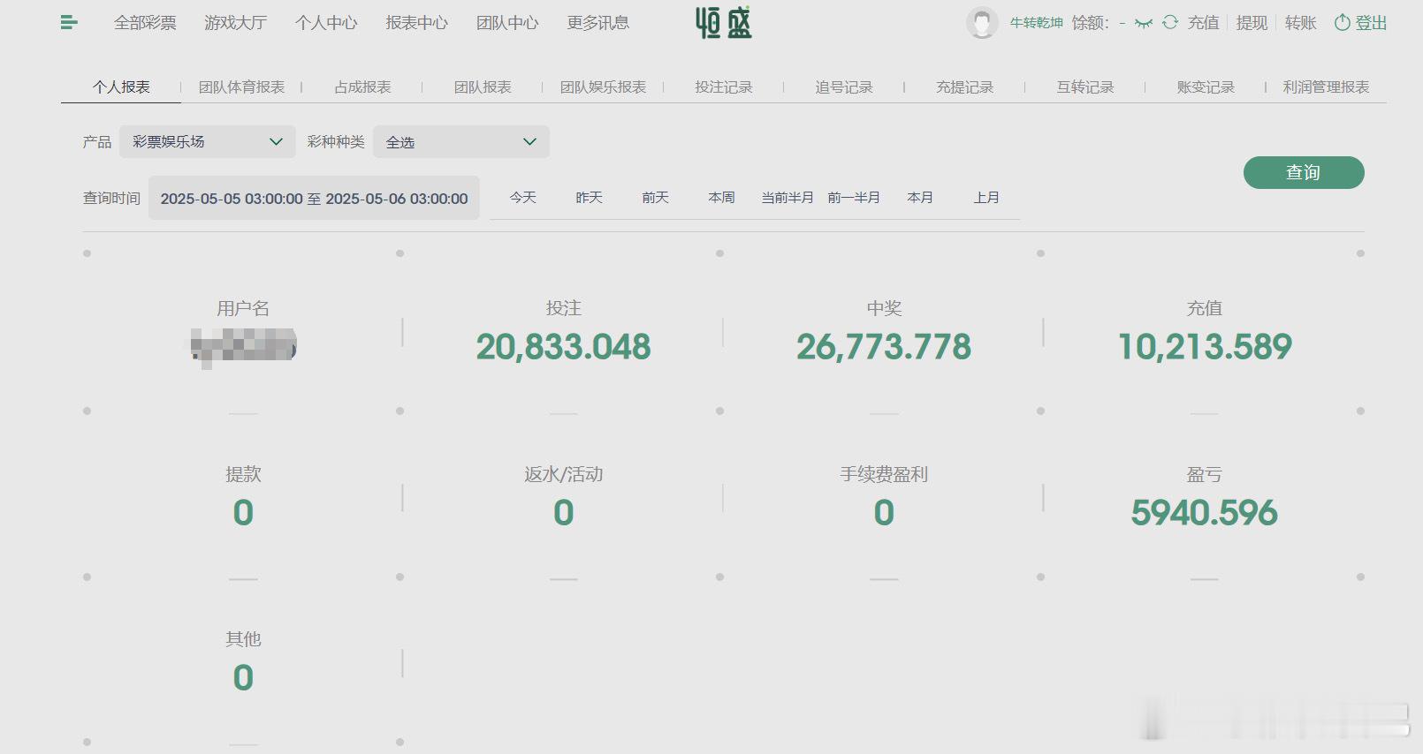Switch to 账变记录 tab
Screen dimensions: 1423x754
click(1206, 87)
